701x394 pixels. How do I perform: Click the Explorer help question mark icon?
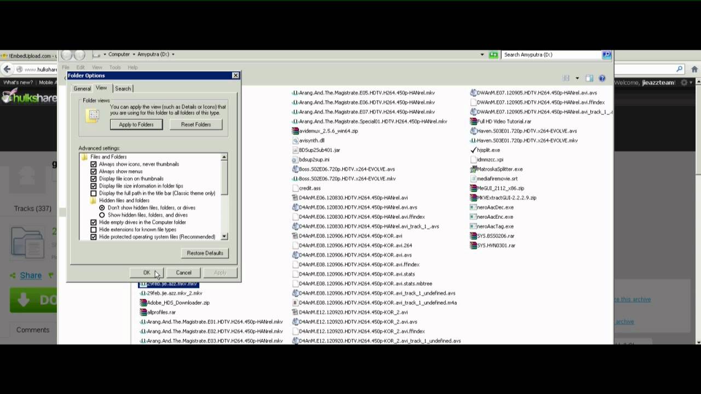tap(602, 78)
